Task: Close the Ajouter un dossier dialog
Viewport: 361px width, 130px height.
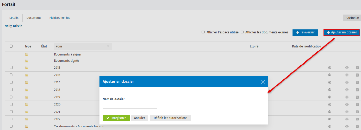Action: [x=263, y=82]
